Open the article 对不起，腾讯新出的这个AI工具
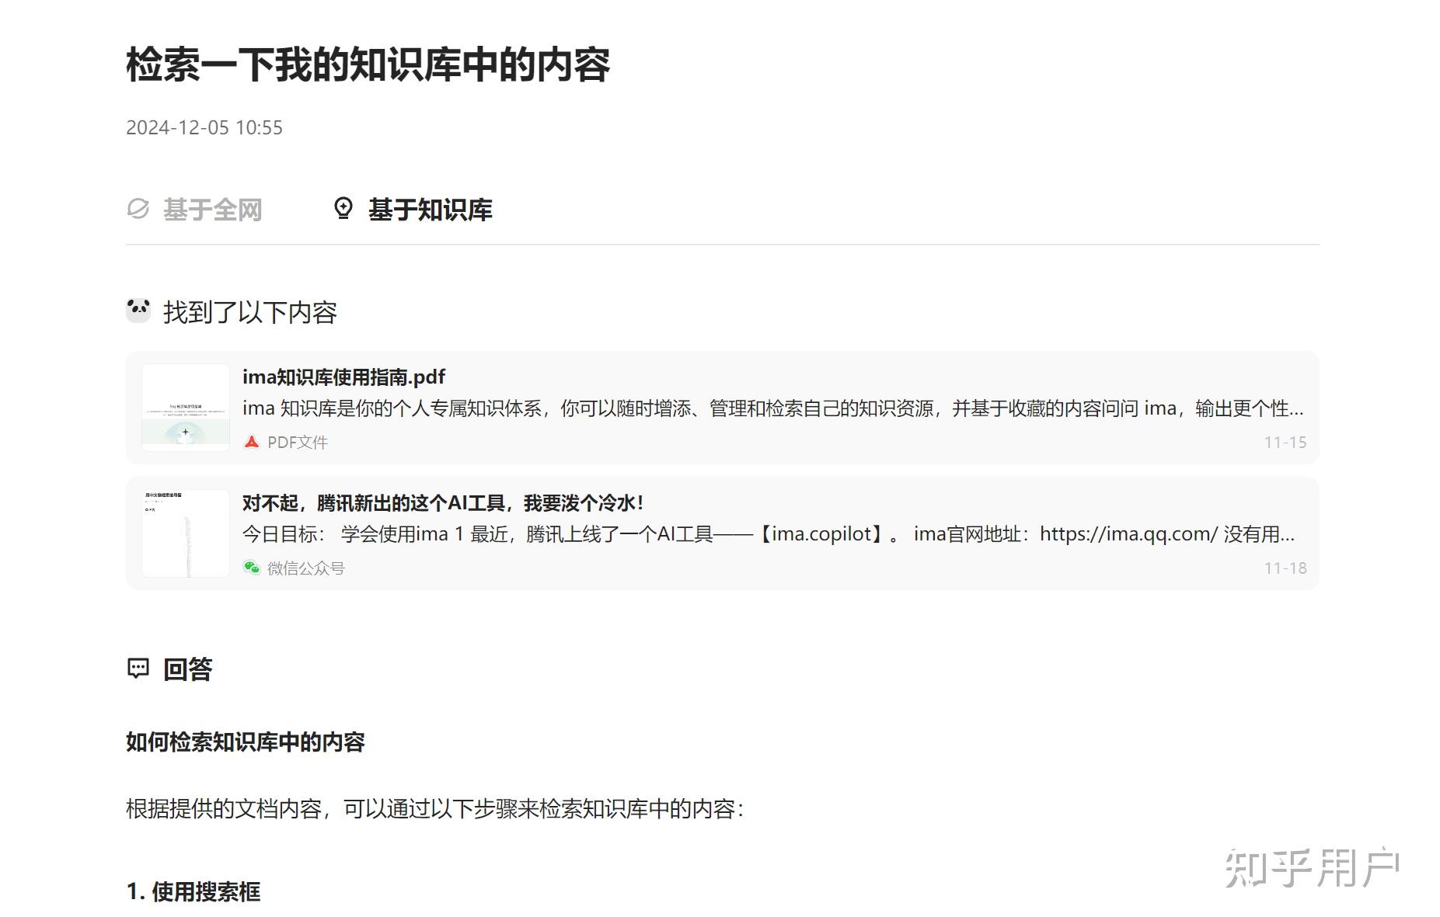The image size is (1440, 917). 443,503
